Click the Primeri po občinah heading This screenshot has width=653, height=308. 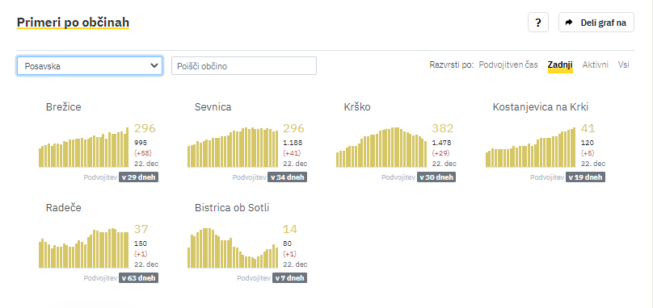coord(73,23)
